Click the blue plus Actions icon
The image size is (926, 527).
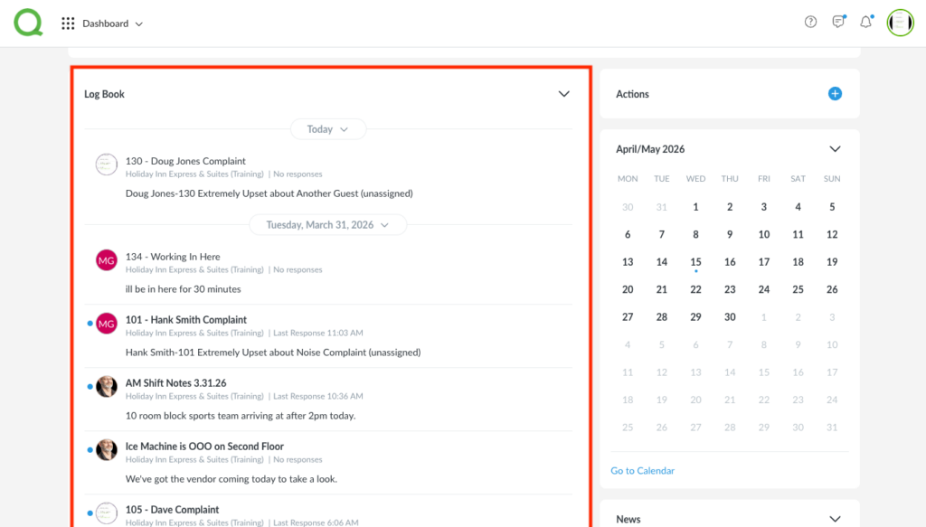pos(835,93)
